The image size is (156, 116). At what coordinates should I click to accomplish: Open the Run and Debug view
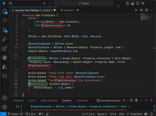(x=4, y=39)
